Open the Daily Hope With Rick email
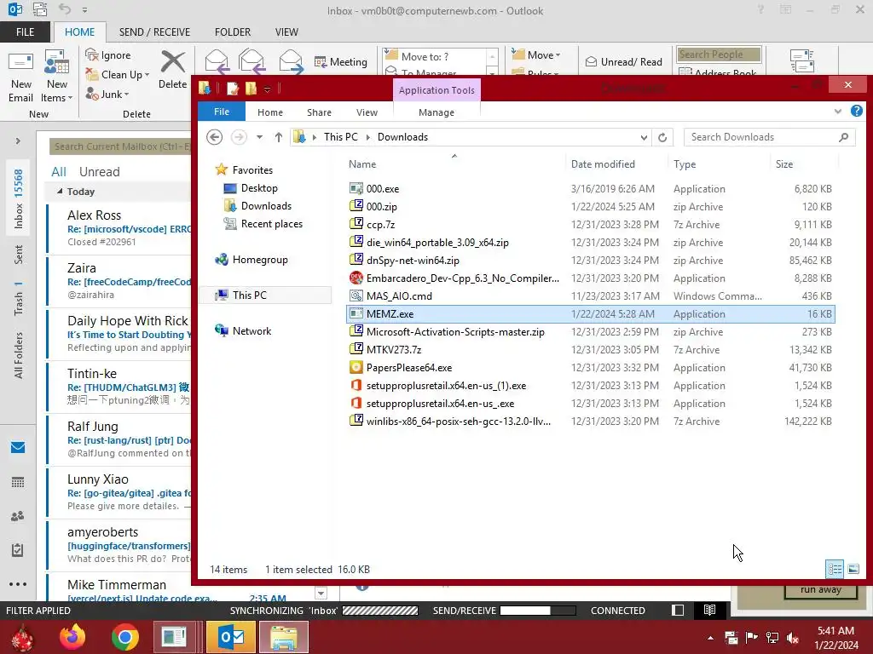Screen dimensions: 873x654 coord(119,334)
